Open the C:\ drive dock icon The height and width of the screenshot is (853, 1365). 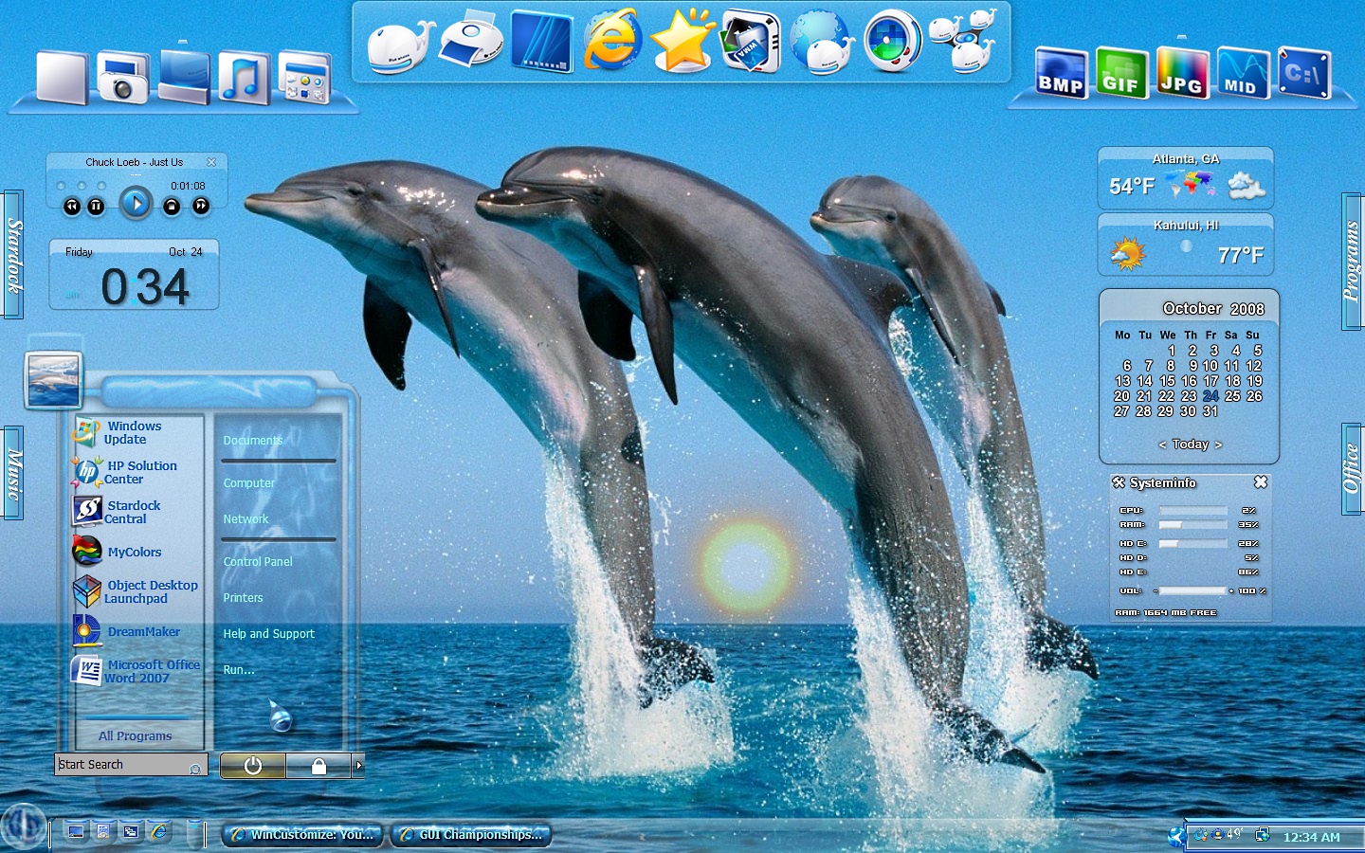click(x=1303, y=73)
